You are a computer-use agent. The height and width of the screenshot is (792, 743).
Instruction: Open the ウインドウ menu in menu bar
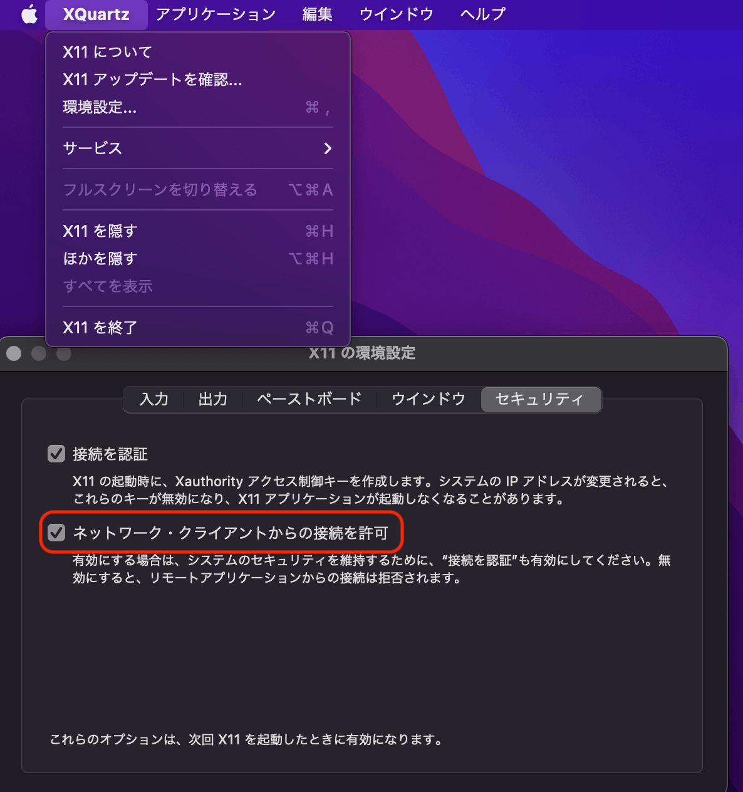(397, 14)
